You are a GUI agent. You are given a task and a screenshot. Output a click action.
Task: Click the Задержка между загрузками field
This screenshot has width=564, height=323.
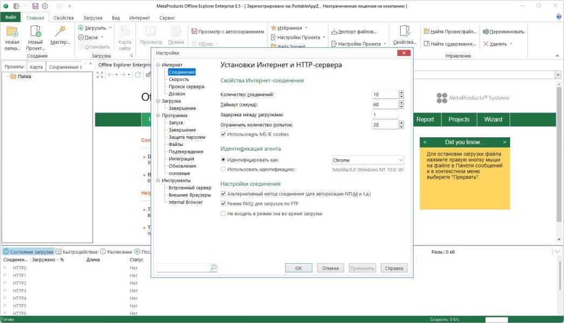(385, 115)
